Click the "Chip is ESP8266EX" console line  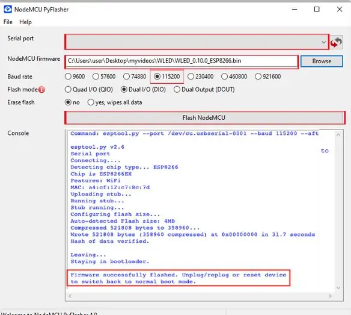tap(101, 174)
